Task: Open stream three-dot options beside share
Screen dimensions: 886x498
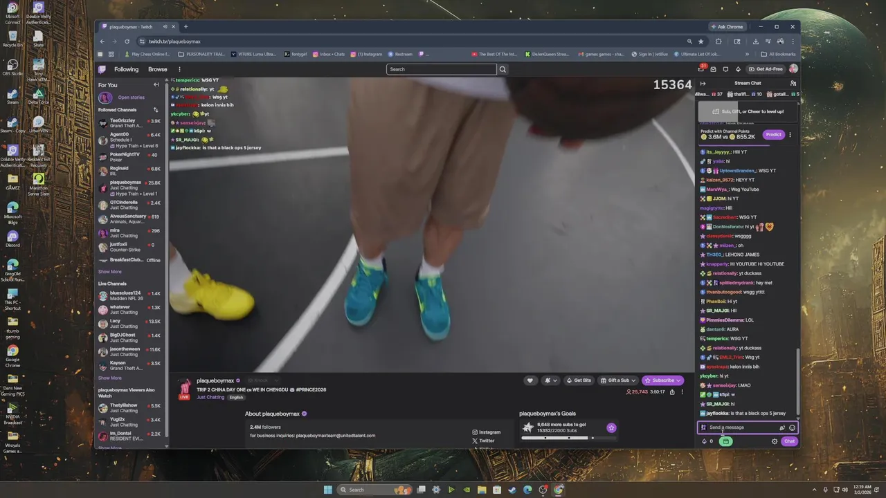Action: (682, 392)
